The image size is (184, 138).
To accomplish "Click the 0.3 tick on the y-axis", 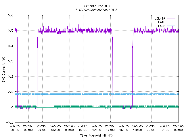I will pos(10,61).
